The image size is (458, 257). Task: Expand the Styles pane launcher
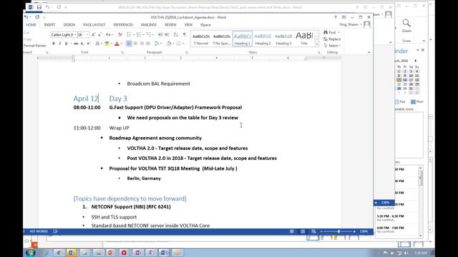pos(318,52)
